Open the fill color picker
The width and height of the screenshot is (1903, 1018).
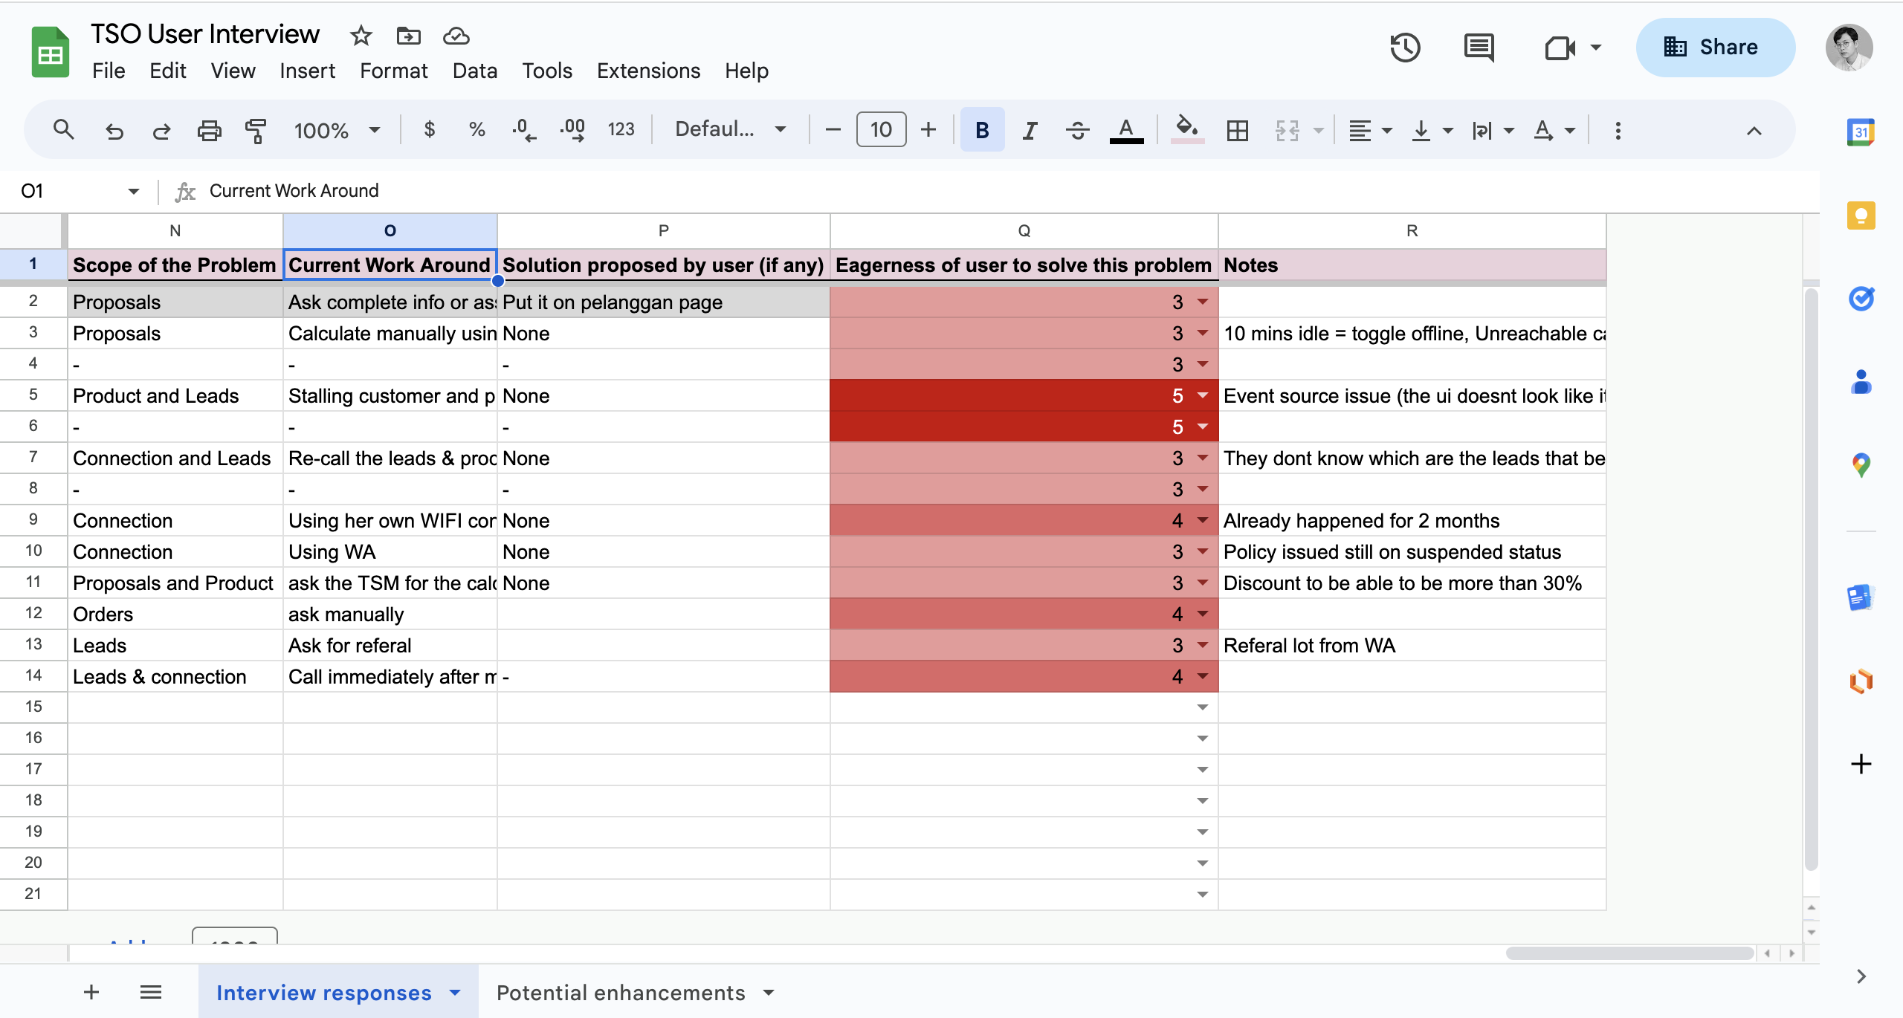pyautogui.click(x=1187, y=131)
